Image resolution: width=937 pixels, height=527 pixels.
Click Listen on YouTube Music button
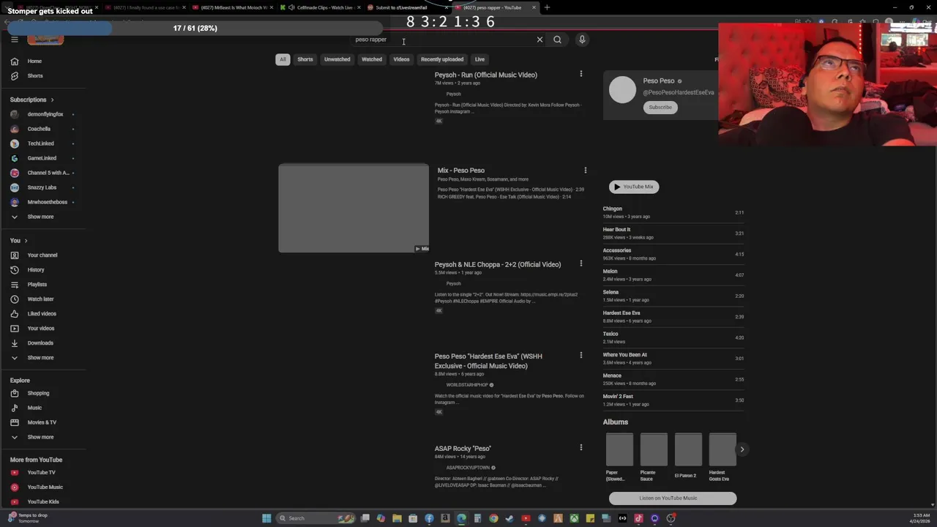point(673,498)
